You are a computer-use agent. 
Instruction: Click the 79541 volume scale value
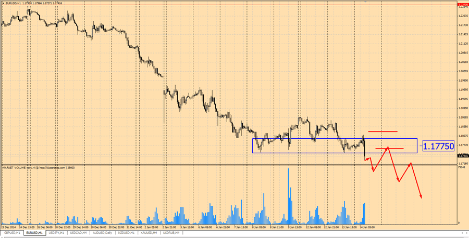click(461, 167)
